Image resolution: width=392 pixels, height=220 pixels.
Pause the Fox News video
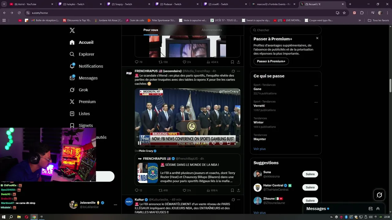[x=139, y=143]
